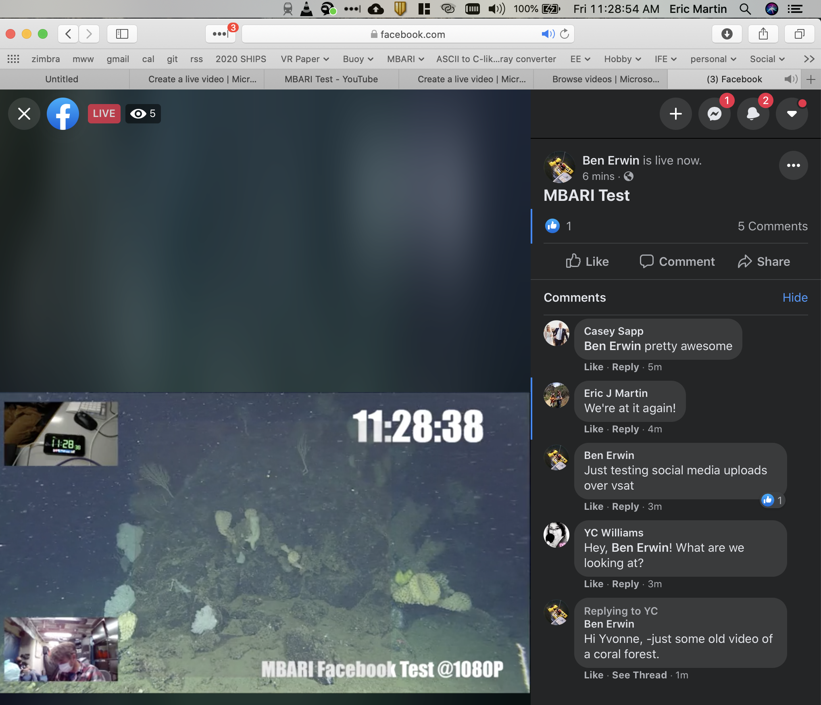
Task: Click the Comment button on the post
Action: click(x=677, y=261)
